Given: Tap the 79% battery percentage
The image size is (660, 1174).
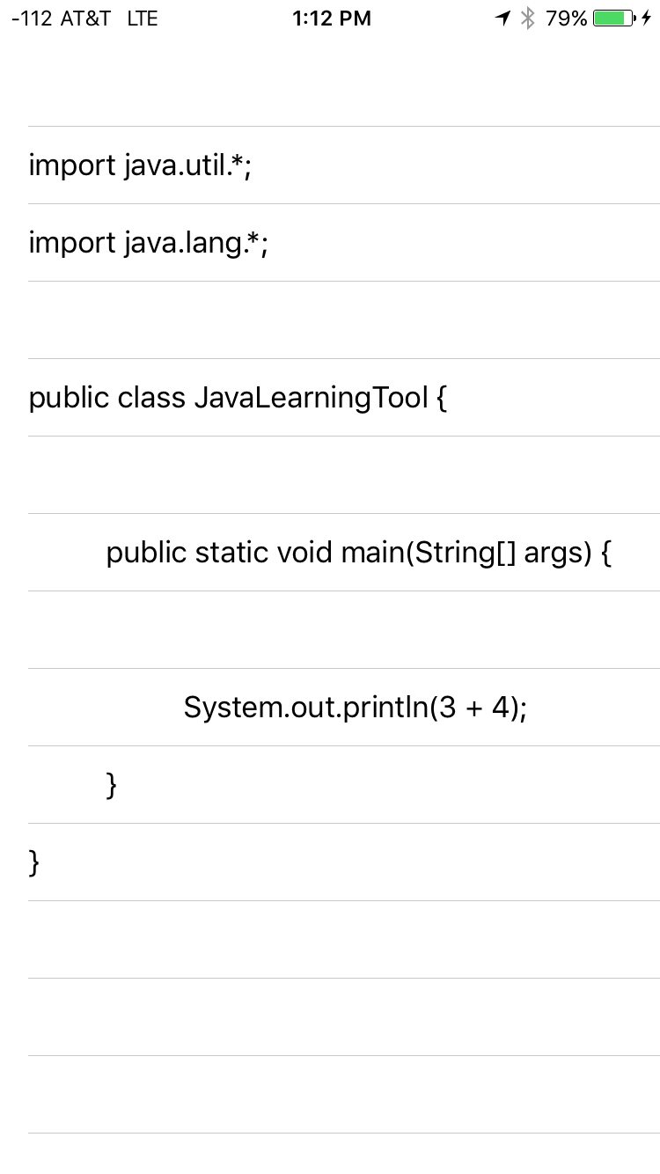Looking at the screenshot, I should [566, 18].
